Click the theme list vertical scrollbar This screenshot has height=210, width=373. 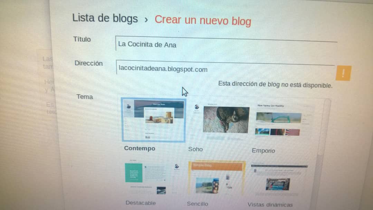coord(322,155)
